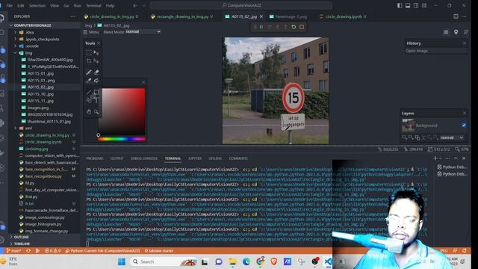Close the color picker popup
Screen dimensions: 478x269
[x=143, y=82]
